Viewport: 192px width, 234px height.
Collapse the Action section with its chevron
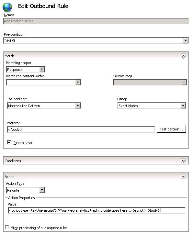[x=183, y=177]
